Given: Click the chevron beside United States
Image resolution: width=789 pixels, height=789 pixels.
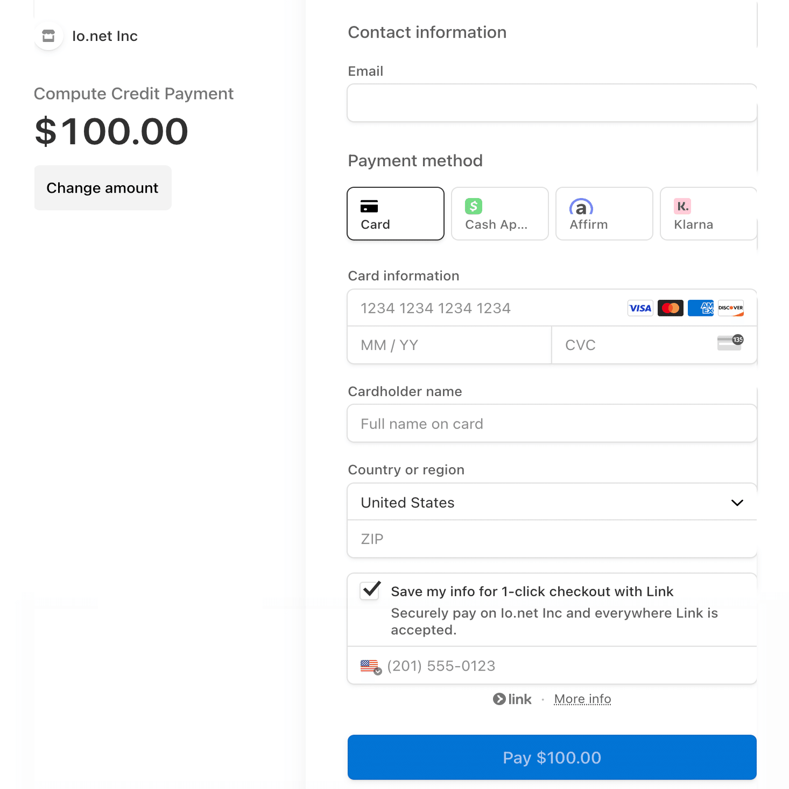Looking at the screenshot, I should click(737, 503).
